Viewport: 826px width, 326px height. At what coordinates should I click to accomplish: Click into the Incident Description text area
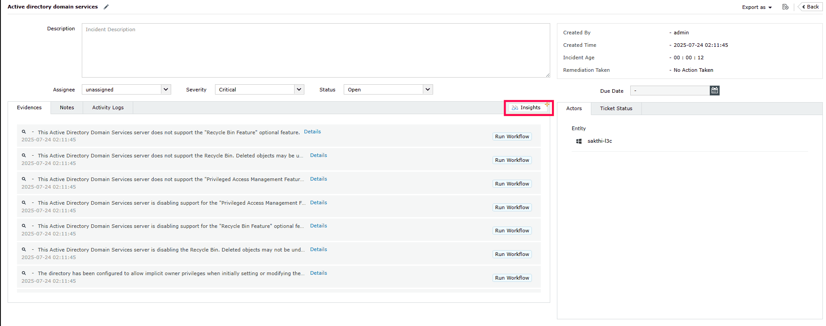pyautogui.click(x=316, y=50)
